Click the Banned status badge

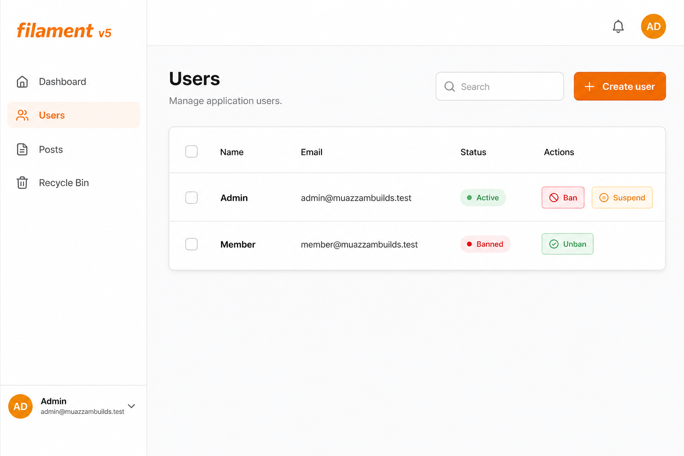point(485,244)
